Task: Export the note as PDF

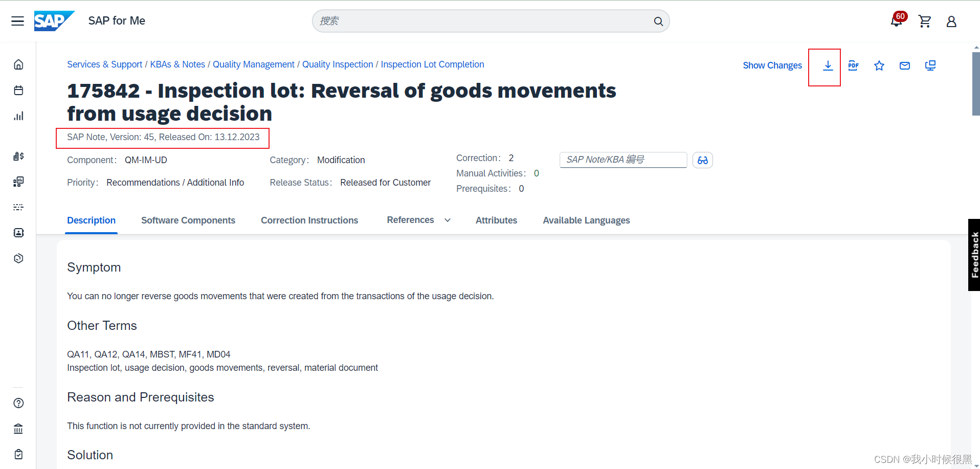Action: [853, 65]
